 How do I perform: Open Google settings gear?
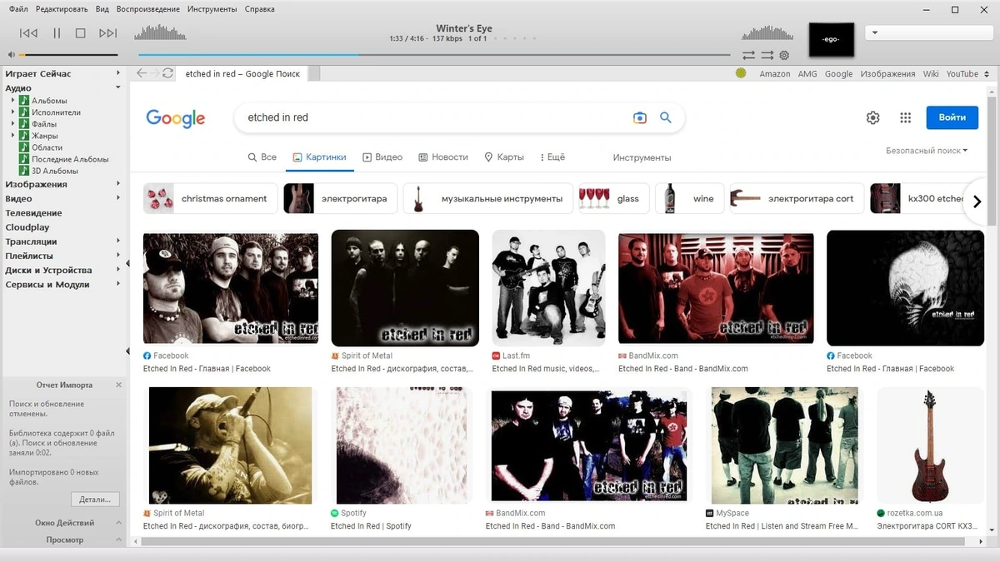[872, 117]
